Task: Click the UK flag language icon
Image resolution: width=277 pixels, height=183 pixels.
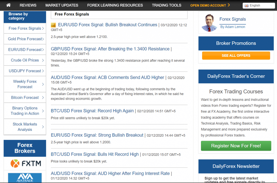Action: pos(246,6)
